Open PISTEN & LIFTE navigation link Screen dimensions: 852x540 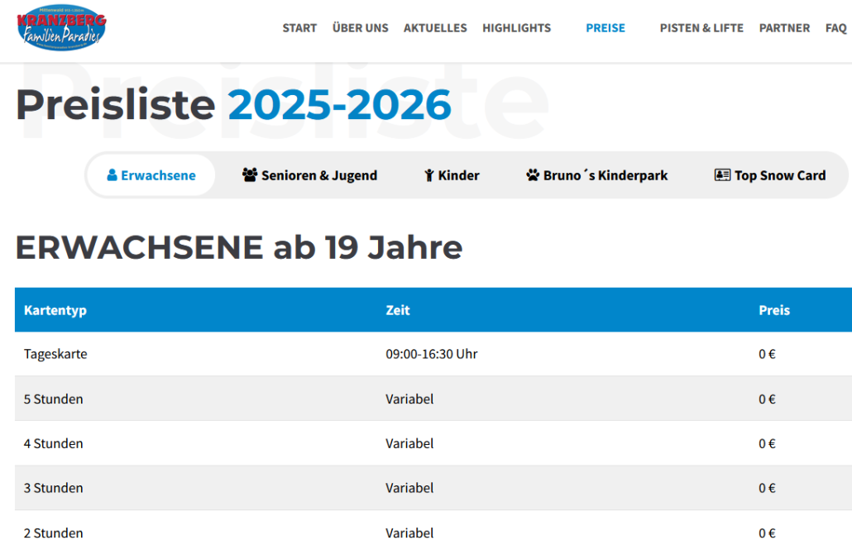coord(701,28)
